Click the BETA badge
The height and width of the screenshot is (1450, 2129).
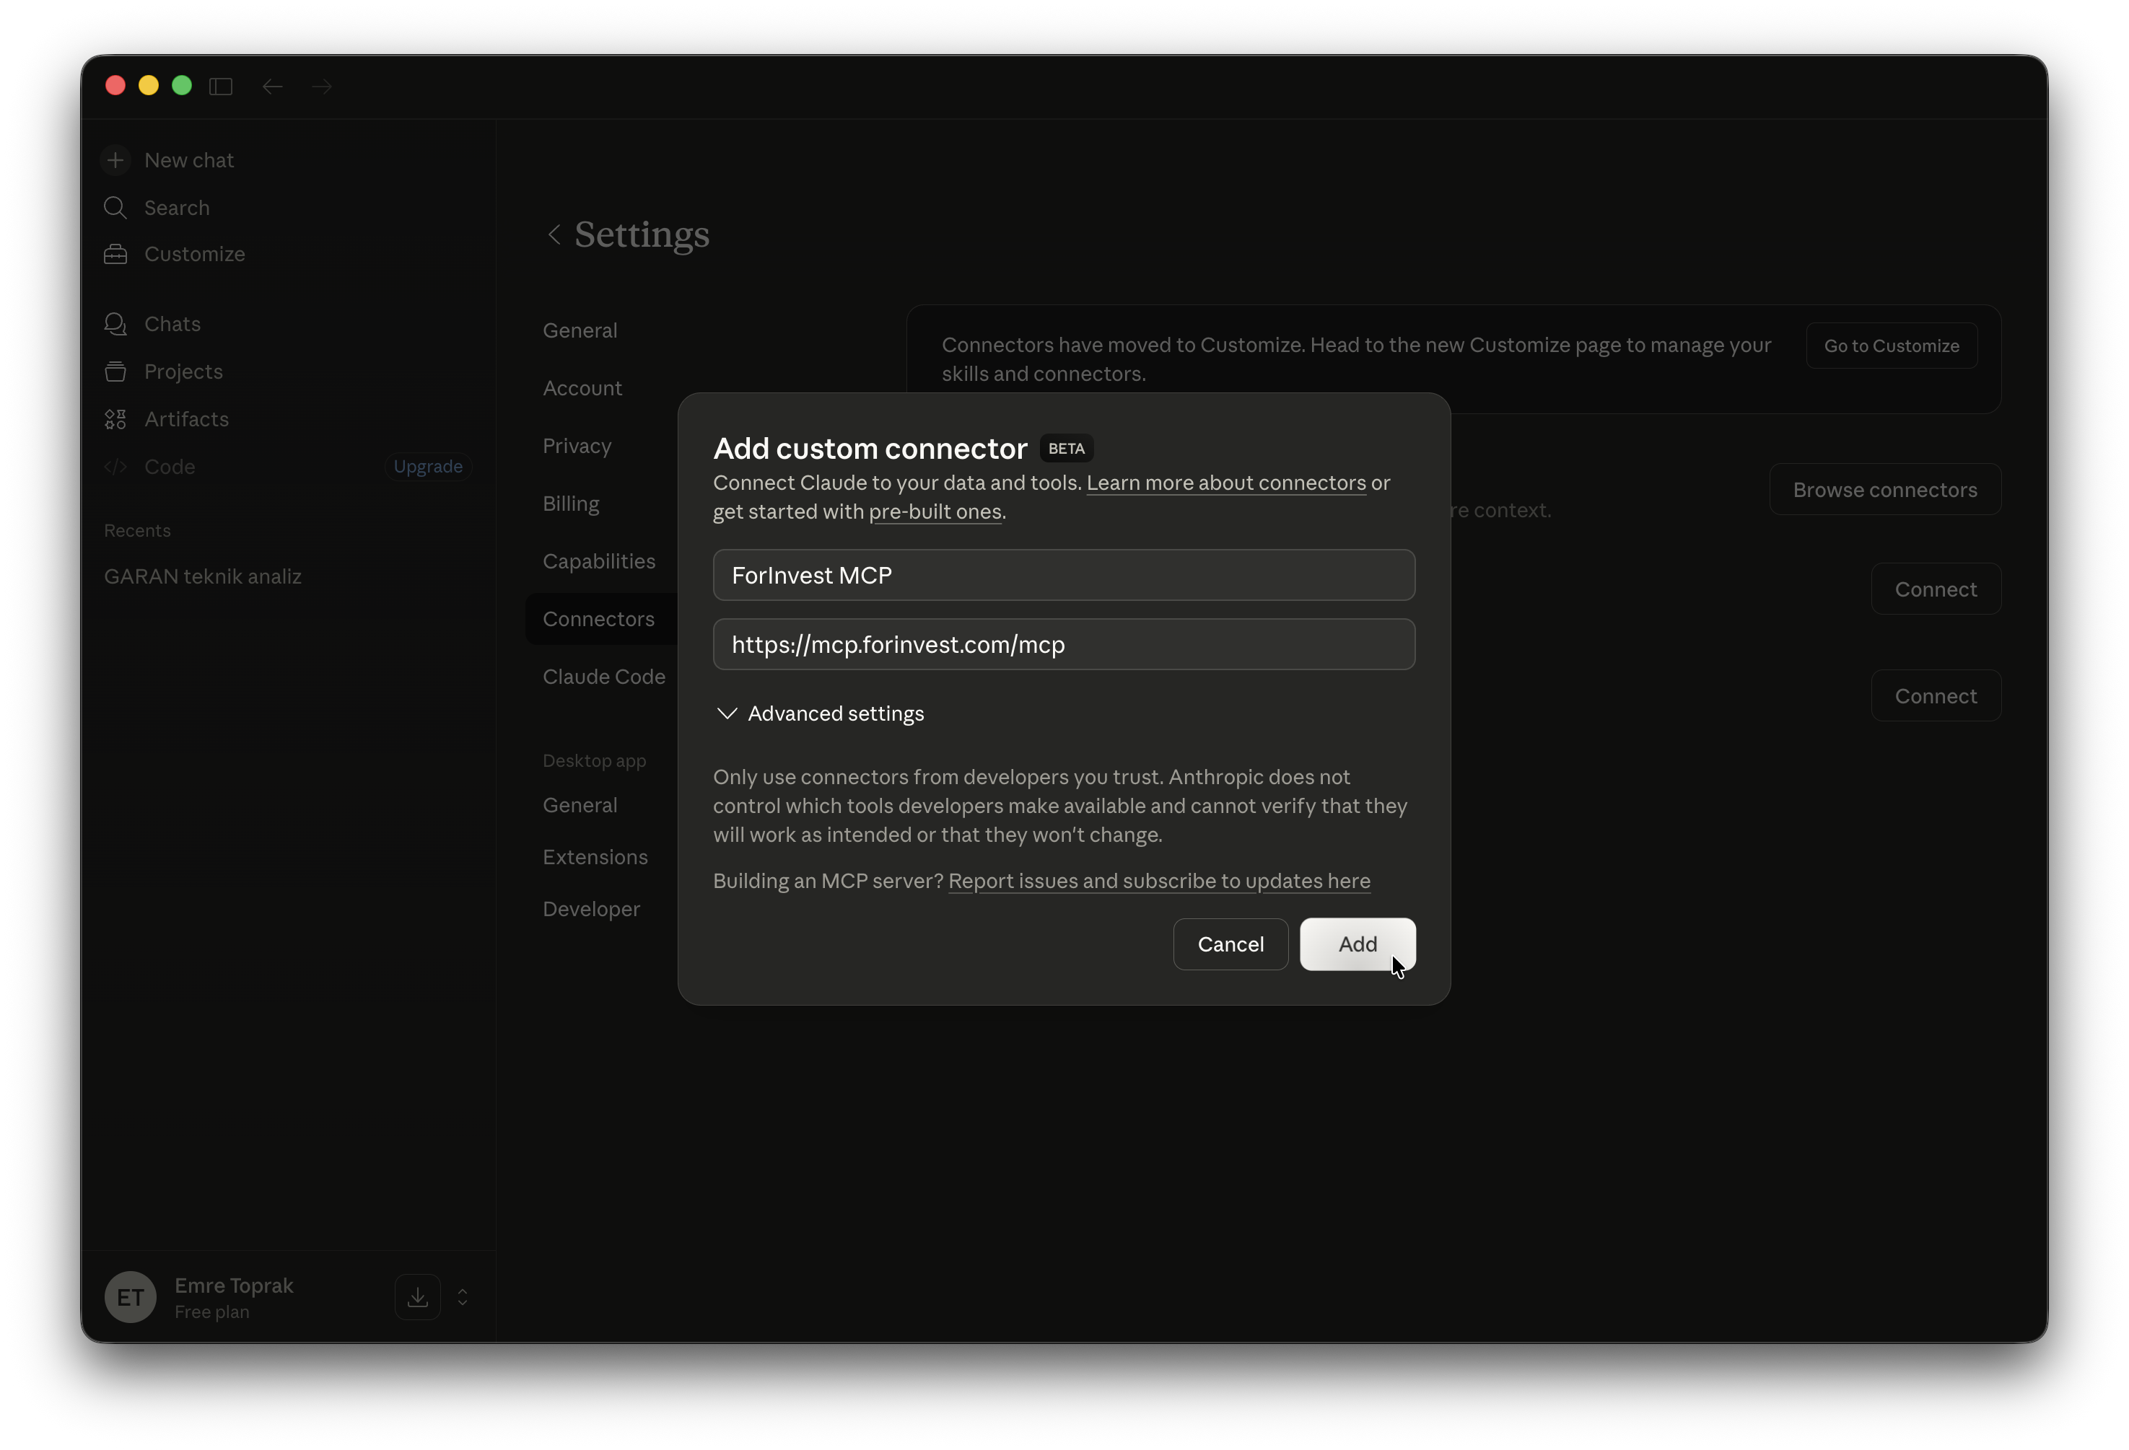point(1067,449)
